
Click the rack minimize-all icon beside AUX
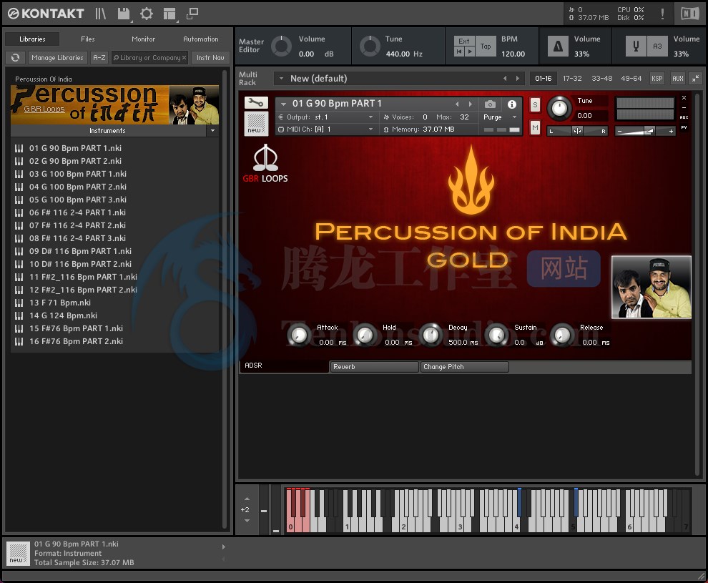click(695, 78)
